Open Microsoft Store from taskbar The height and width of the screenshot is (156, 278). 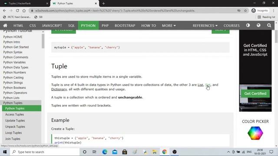[125, 152]
